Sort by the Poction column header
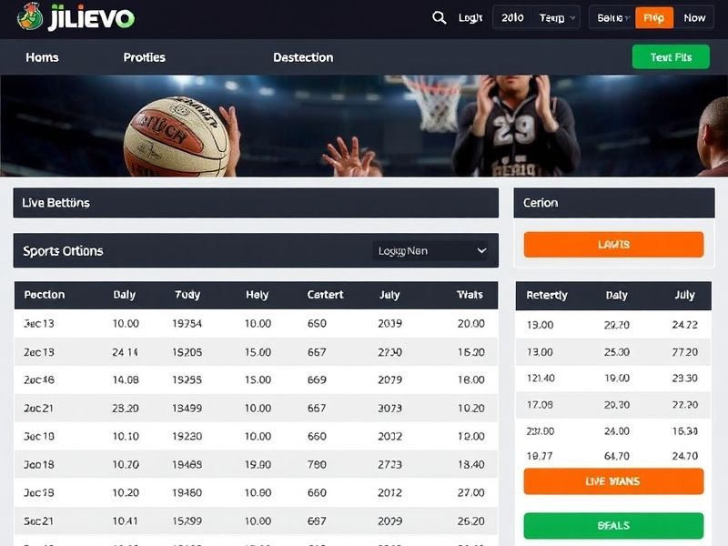 45,295
